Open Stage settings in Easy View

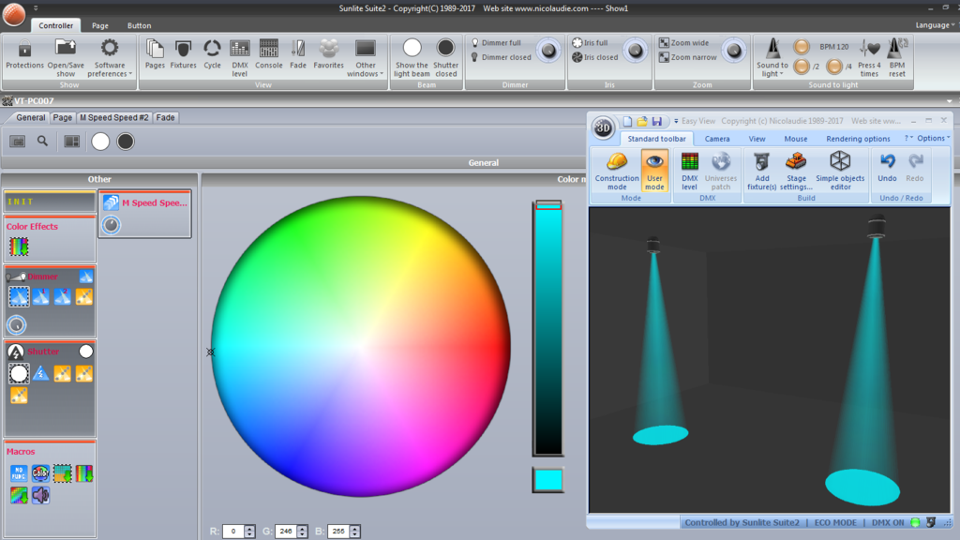coord(796,171)
